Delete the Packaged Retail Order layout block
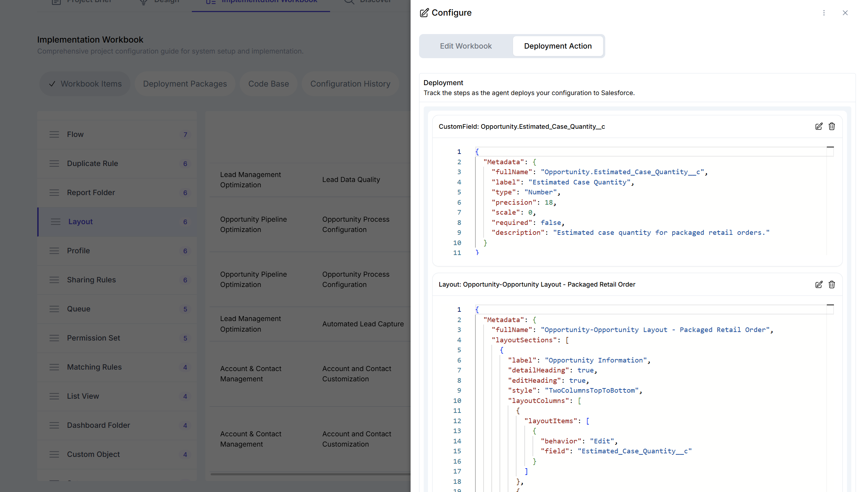 coord(832,284)
